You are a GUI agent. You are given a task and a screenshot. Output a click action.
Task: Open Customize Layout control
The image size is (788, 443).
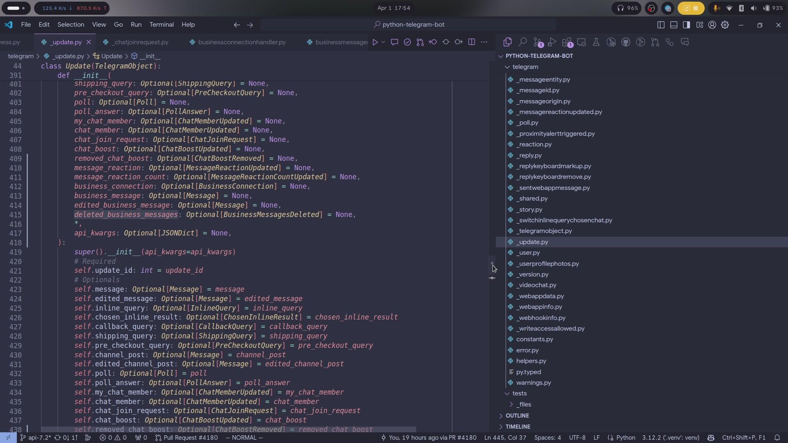(x=699, y=25)
